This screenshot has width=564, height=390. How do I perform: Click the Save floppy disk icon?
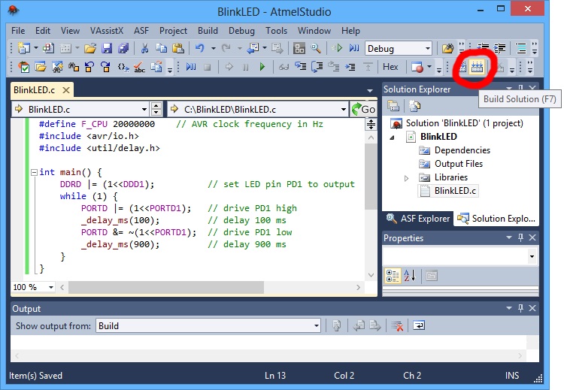[106, 49]
